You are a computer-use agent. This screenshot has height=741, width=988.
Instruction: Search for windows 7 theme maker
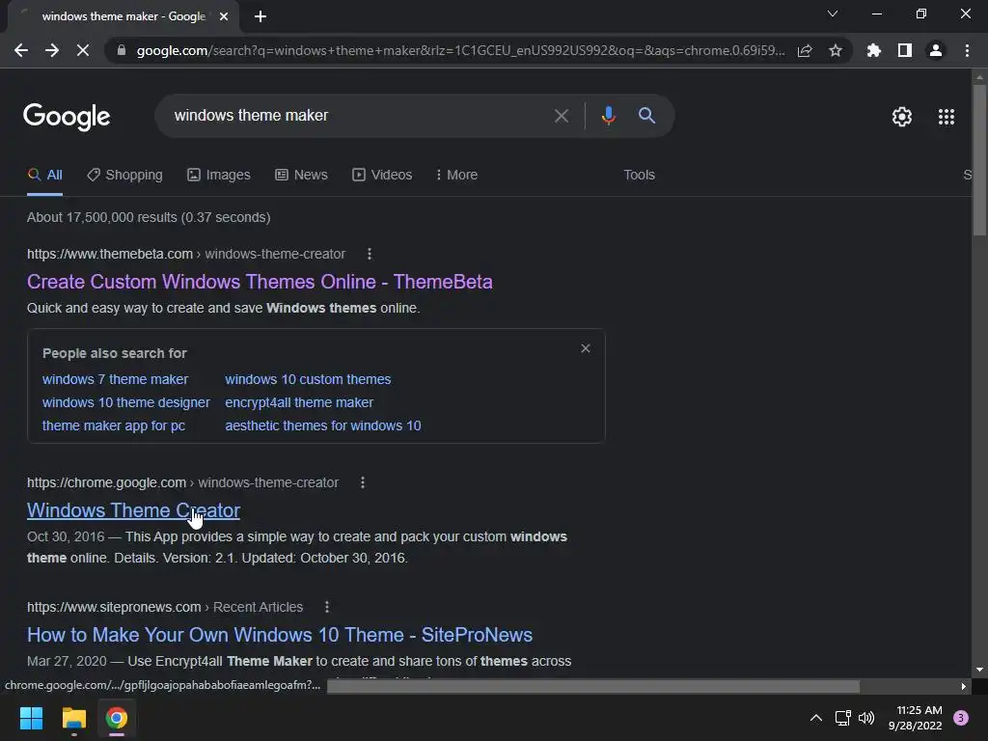[116, 379]
